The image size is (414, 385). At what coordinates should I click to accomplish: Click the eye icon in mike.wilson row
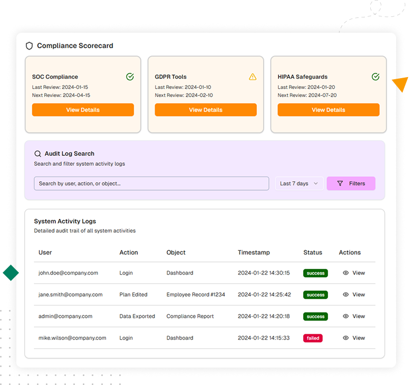[345, 338]
